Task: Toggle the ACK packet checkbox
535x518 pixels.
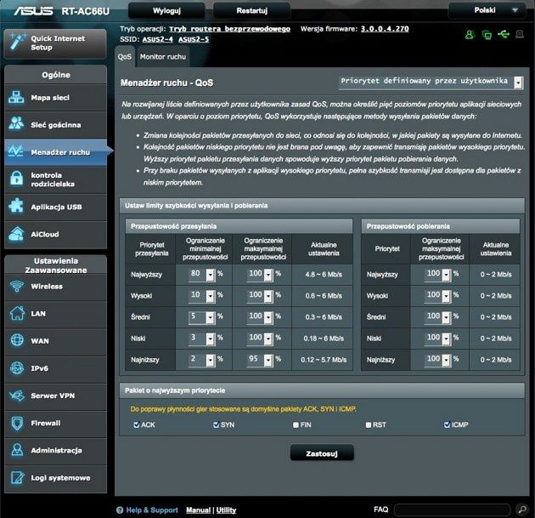Action: point(137,424)
